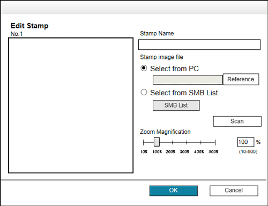
Task: Click the 300% tick on zoom slider
Action: point(187,142)
